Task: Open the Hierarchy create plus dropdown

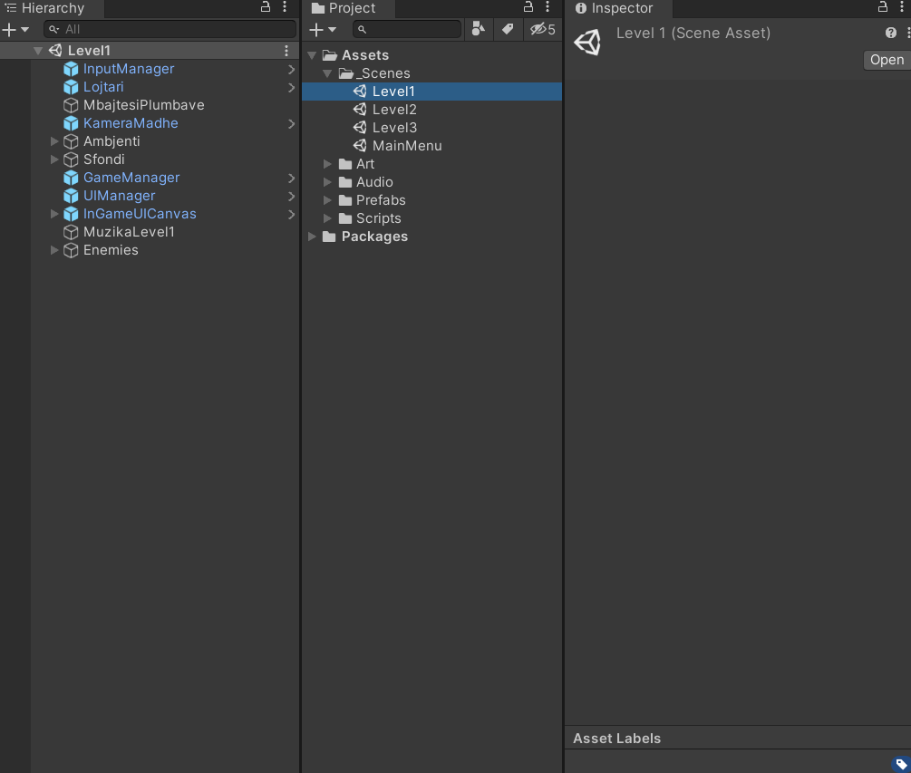Action: [15, 29]
